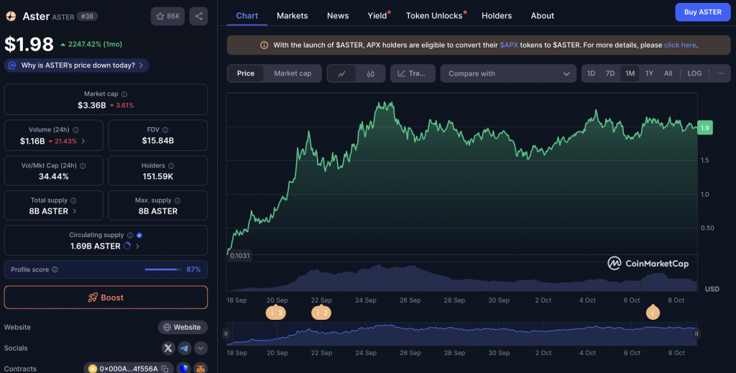Image resolution: width=736 pixels, height=373 pixels.
Task: Open the three-dots more chart options
Action: pos(720,73)
